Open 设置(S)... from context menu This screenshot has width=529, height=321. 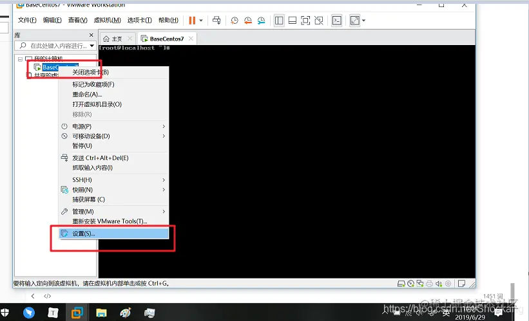pos(113,234)
